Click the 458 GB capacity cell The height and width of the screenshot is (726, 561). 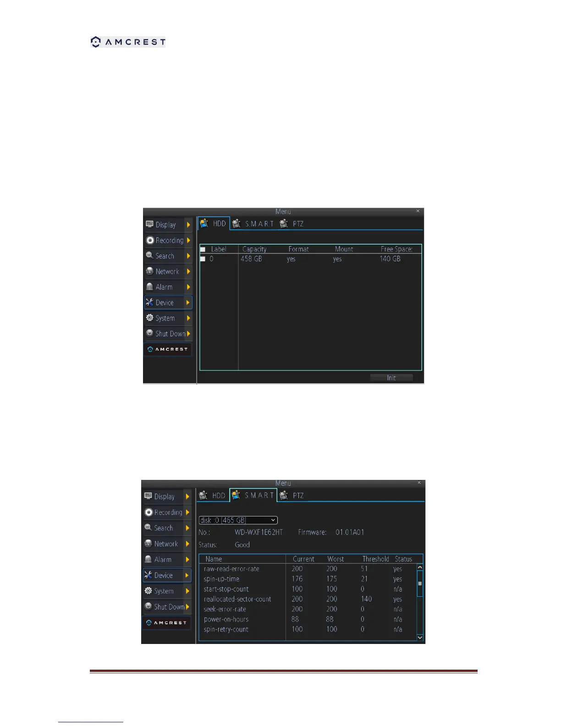point(251,259)
